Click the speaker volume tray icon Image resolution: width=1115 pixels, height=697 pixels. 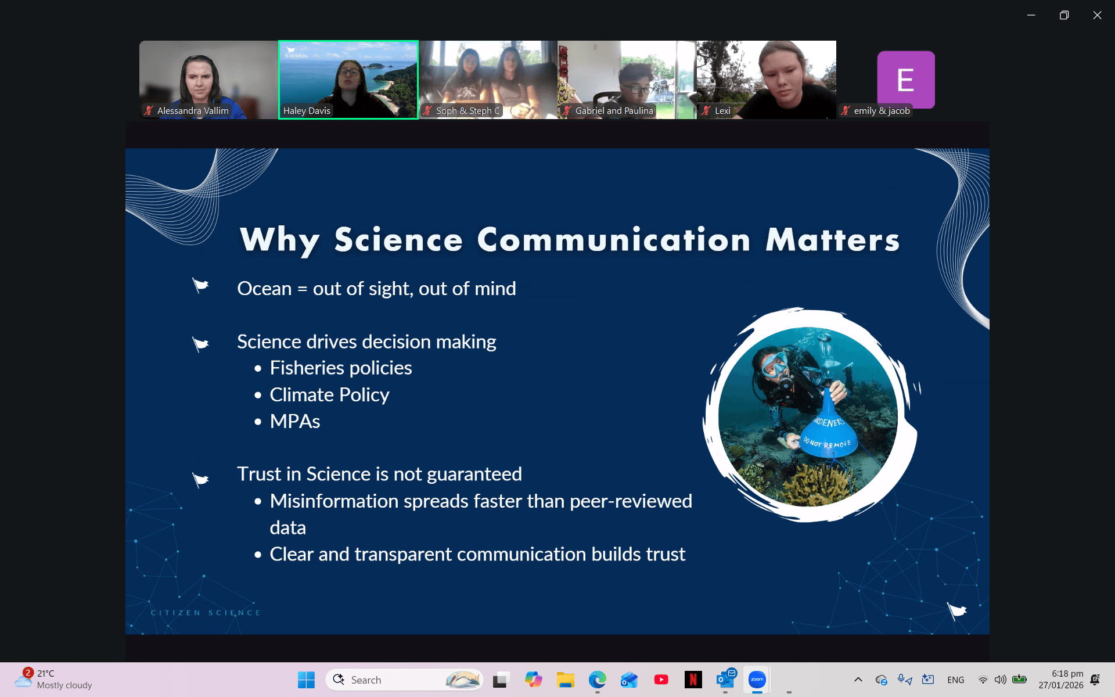[1000, 680]
